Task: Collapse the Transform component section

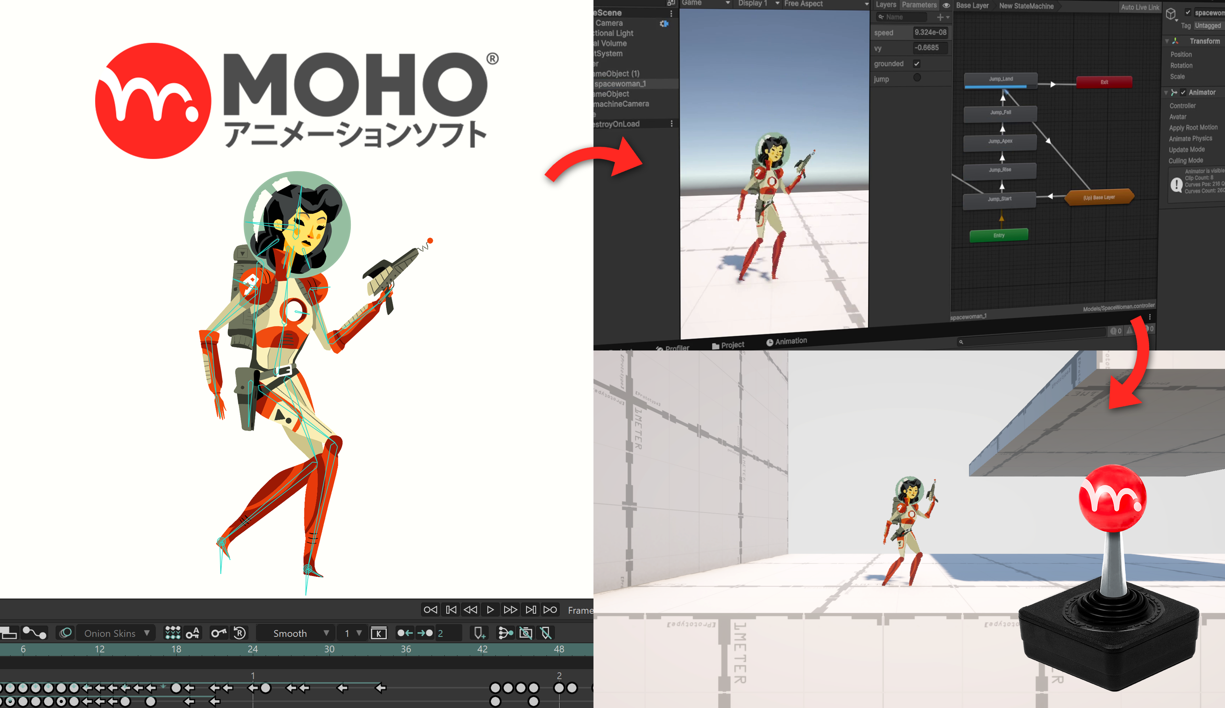Action: click(x=1167, y=41)
